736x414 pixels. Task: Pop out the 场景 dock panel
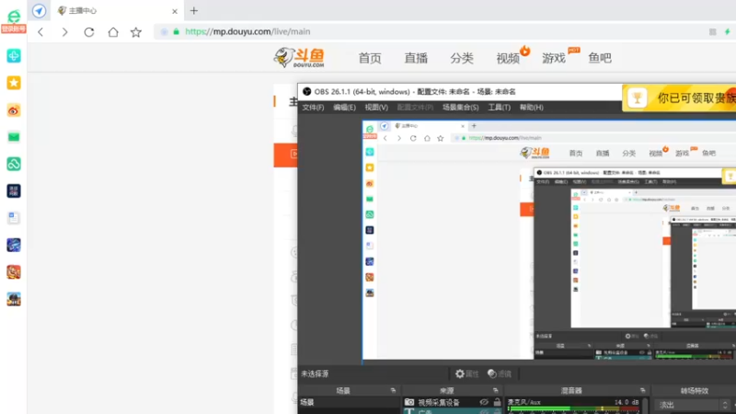pos(393,390)
